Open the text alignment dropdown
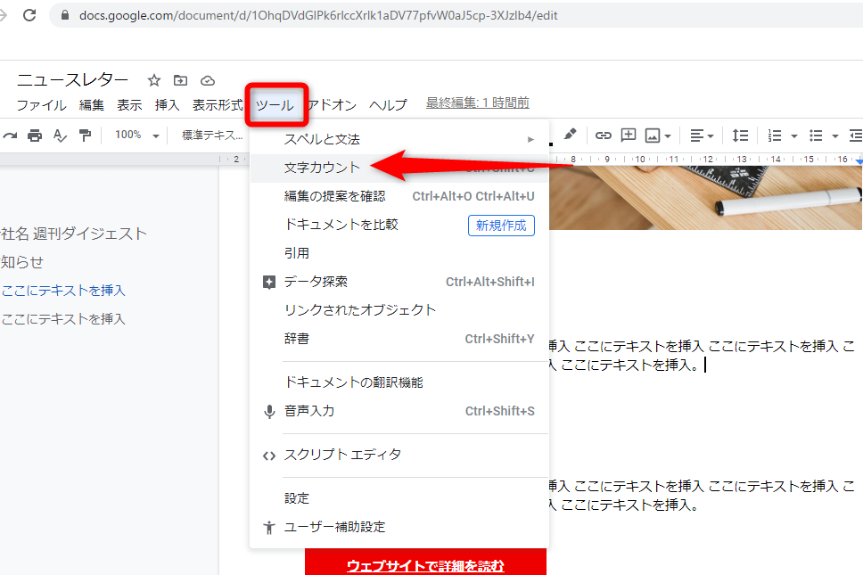The height and width of the screenshot is (575, 863). tap(702, 136)
